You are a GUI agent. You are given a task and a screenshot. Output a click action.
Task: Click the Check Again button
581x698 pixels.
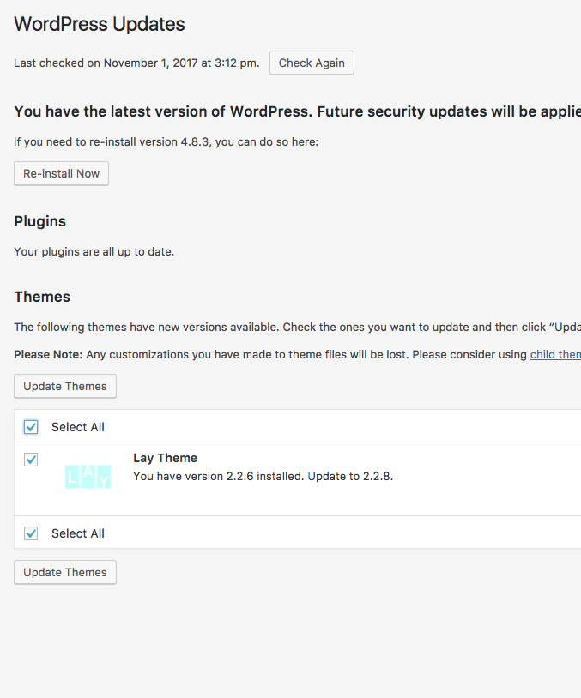[312, 63]
